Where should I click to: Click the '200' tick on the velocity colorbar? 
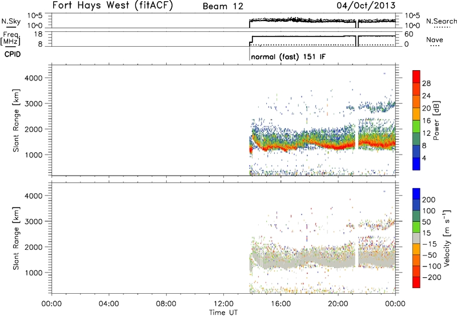tap(429, 200)
